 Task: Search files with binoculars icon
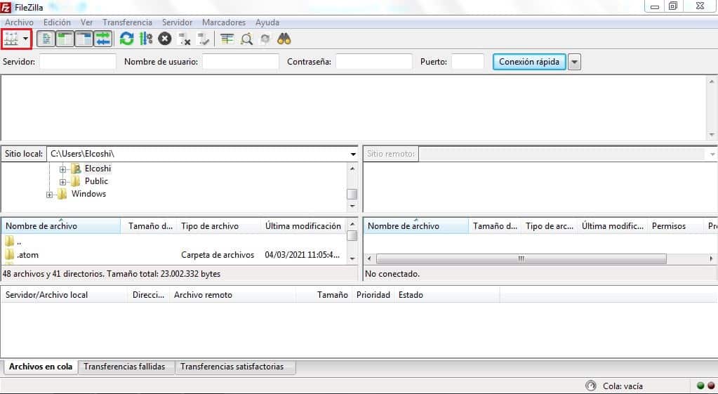(284, 39)
